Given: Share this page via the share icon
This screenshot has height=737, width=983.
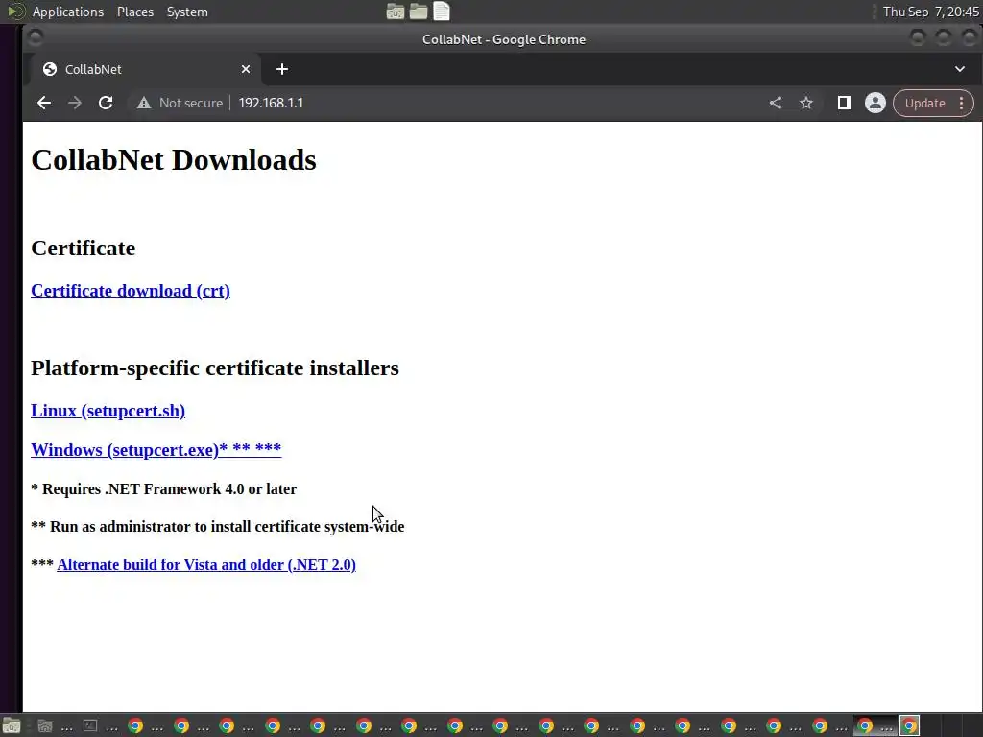Looking at the screenshot, I should [x=776, y=103].
